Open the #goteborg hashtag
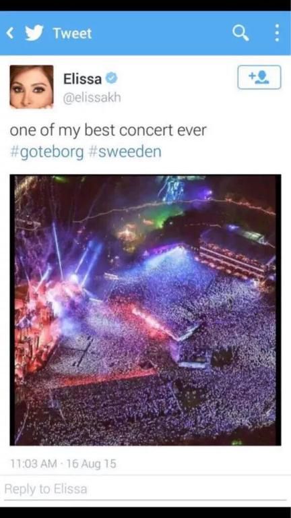 [x=47, y=152]
